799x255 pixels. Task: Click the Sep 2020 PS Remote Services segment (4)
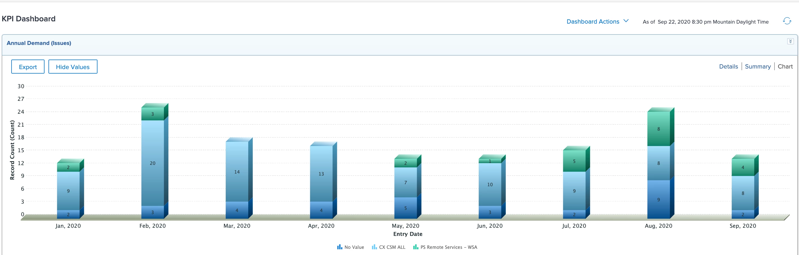click(x=743, y=167)
